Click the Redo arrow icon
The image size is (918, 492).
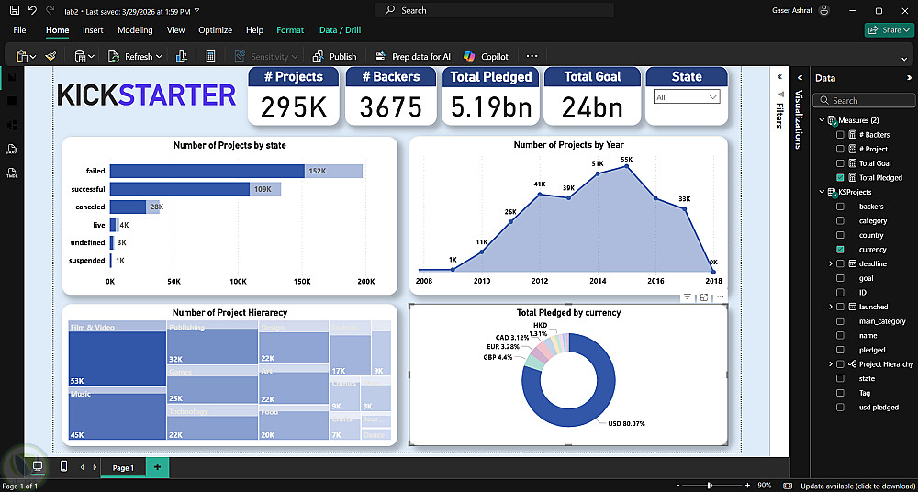pos(50,10)
